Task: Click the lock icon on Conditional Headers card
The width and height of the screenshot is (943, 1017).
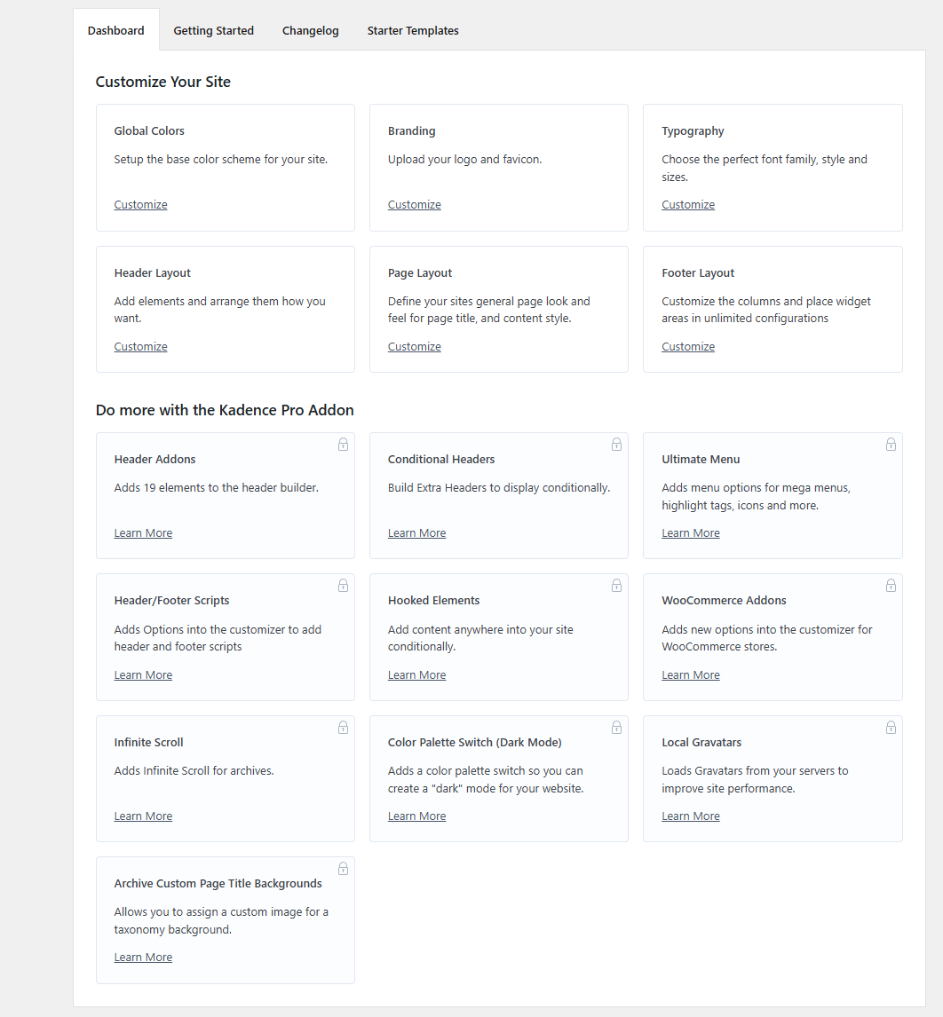Action: point(616,444)
